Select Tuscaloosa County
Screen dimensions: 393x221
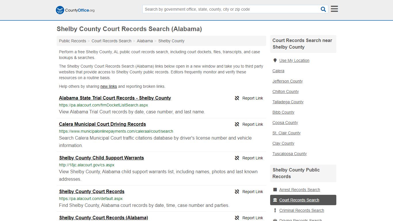(x=289, y=154)
